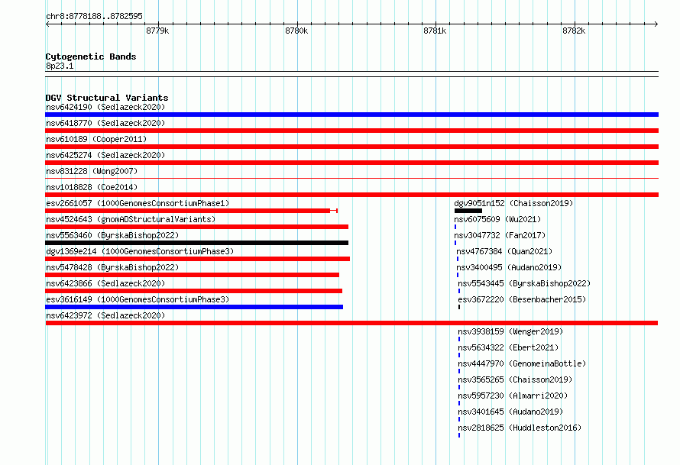Click the black nsv5563460 variant bar

click(x=197, y=243)
